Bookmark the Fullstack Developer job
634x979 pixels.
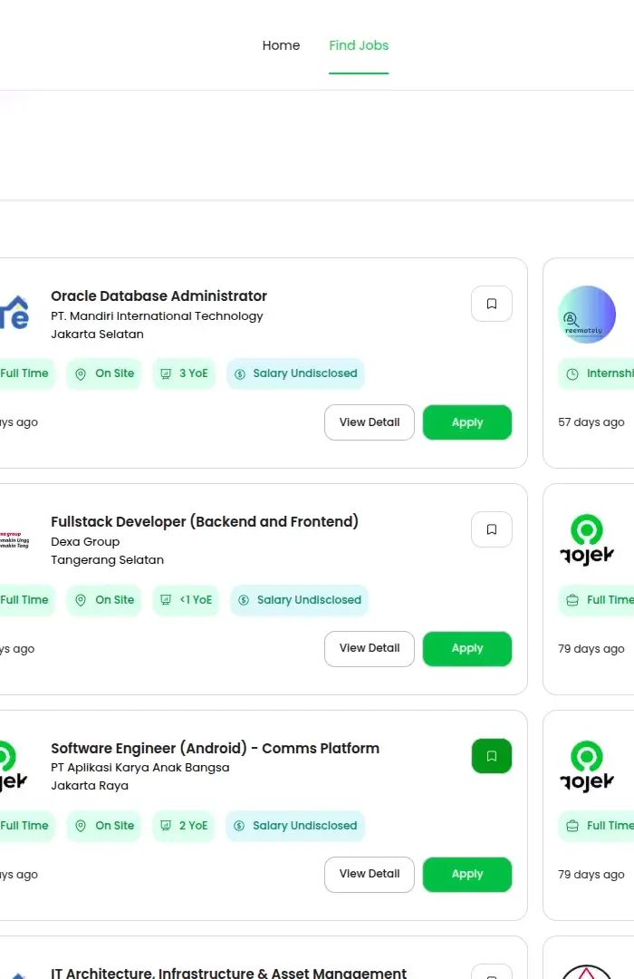pos(492,529)
